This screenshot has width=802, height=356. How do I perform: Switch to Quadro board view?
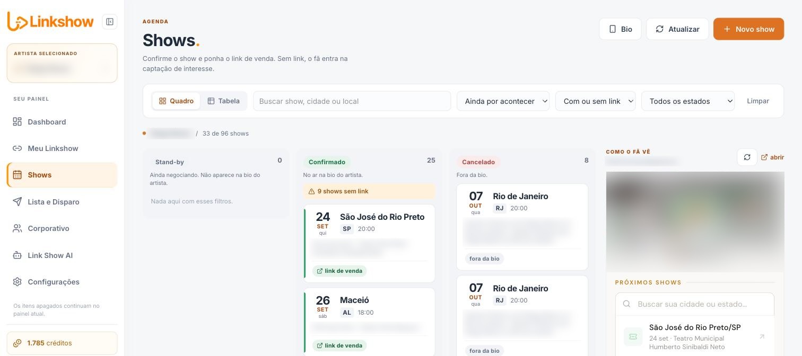[176, 101]
